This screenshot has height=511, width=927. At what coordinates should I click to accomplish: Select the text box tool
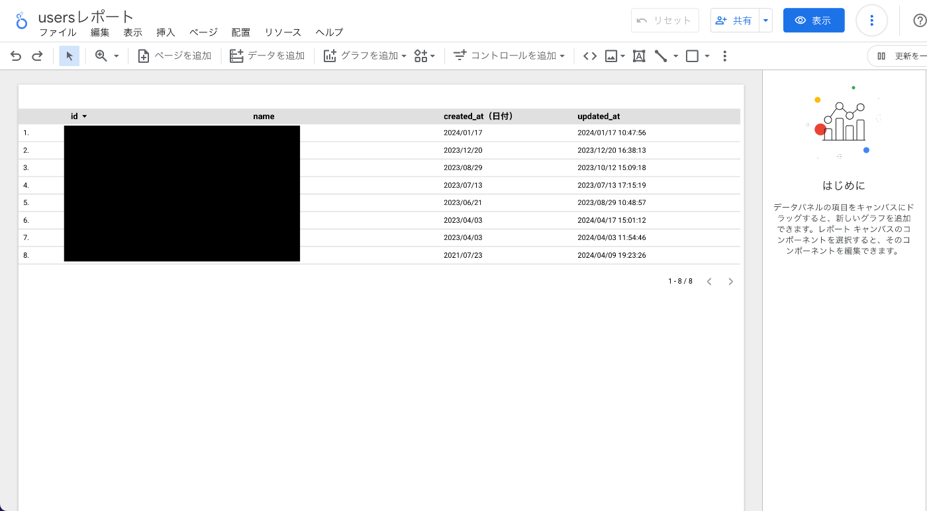(639, 56)
